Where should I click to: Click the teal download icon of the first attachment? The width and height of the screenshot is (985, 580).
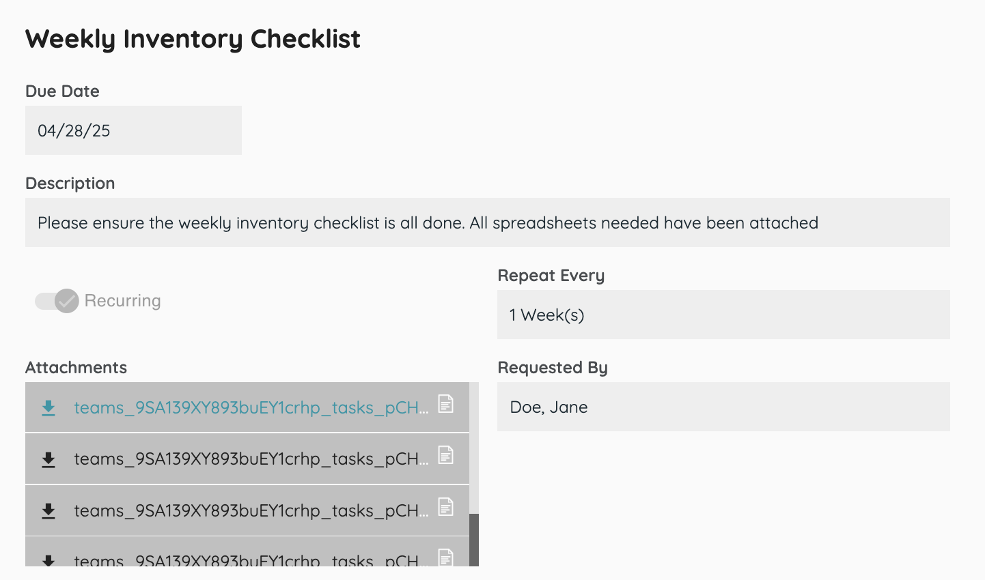[48, 408]
